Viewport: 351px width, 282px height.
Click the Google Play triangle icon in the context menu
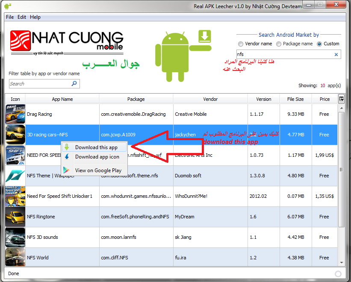66,170
